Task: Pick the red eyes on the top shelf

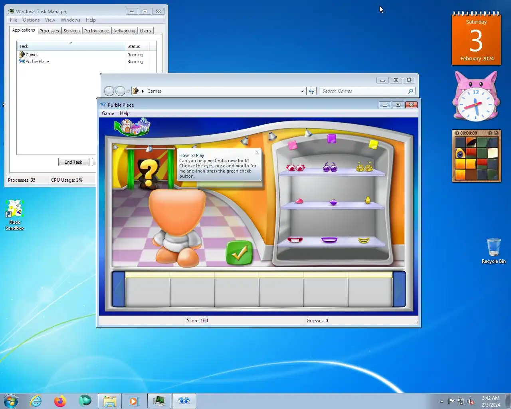Action: [296, 168]
